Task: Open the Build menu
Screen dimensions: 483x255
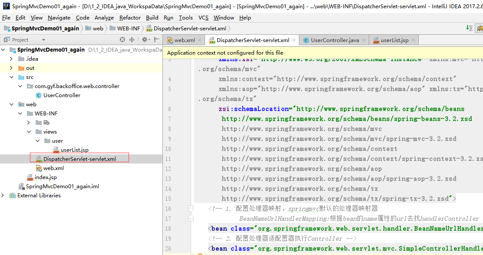Action: click(152, 18)
